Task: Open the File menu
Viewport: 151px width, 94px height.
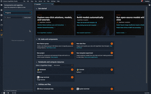Action: pos(24,1)
